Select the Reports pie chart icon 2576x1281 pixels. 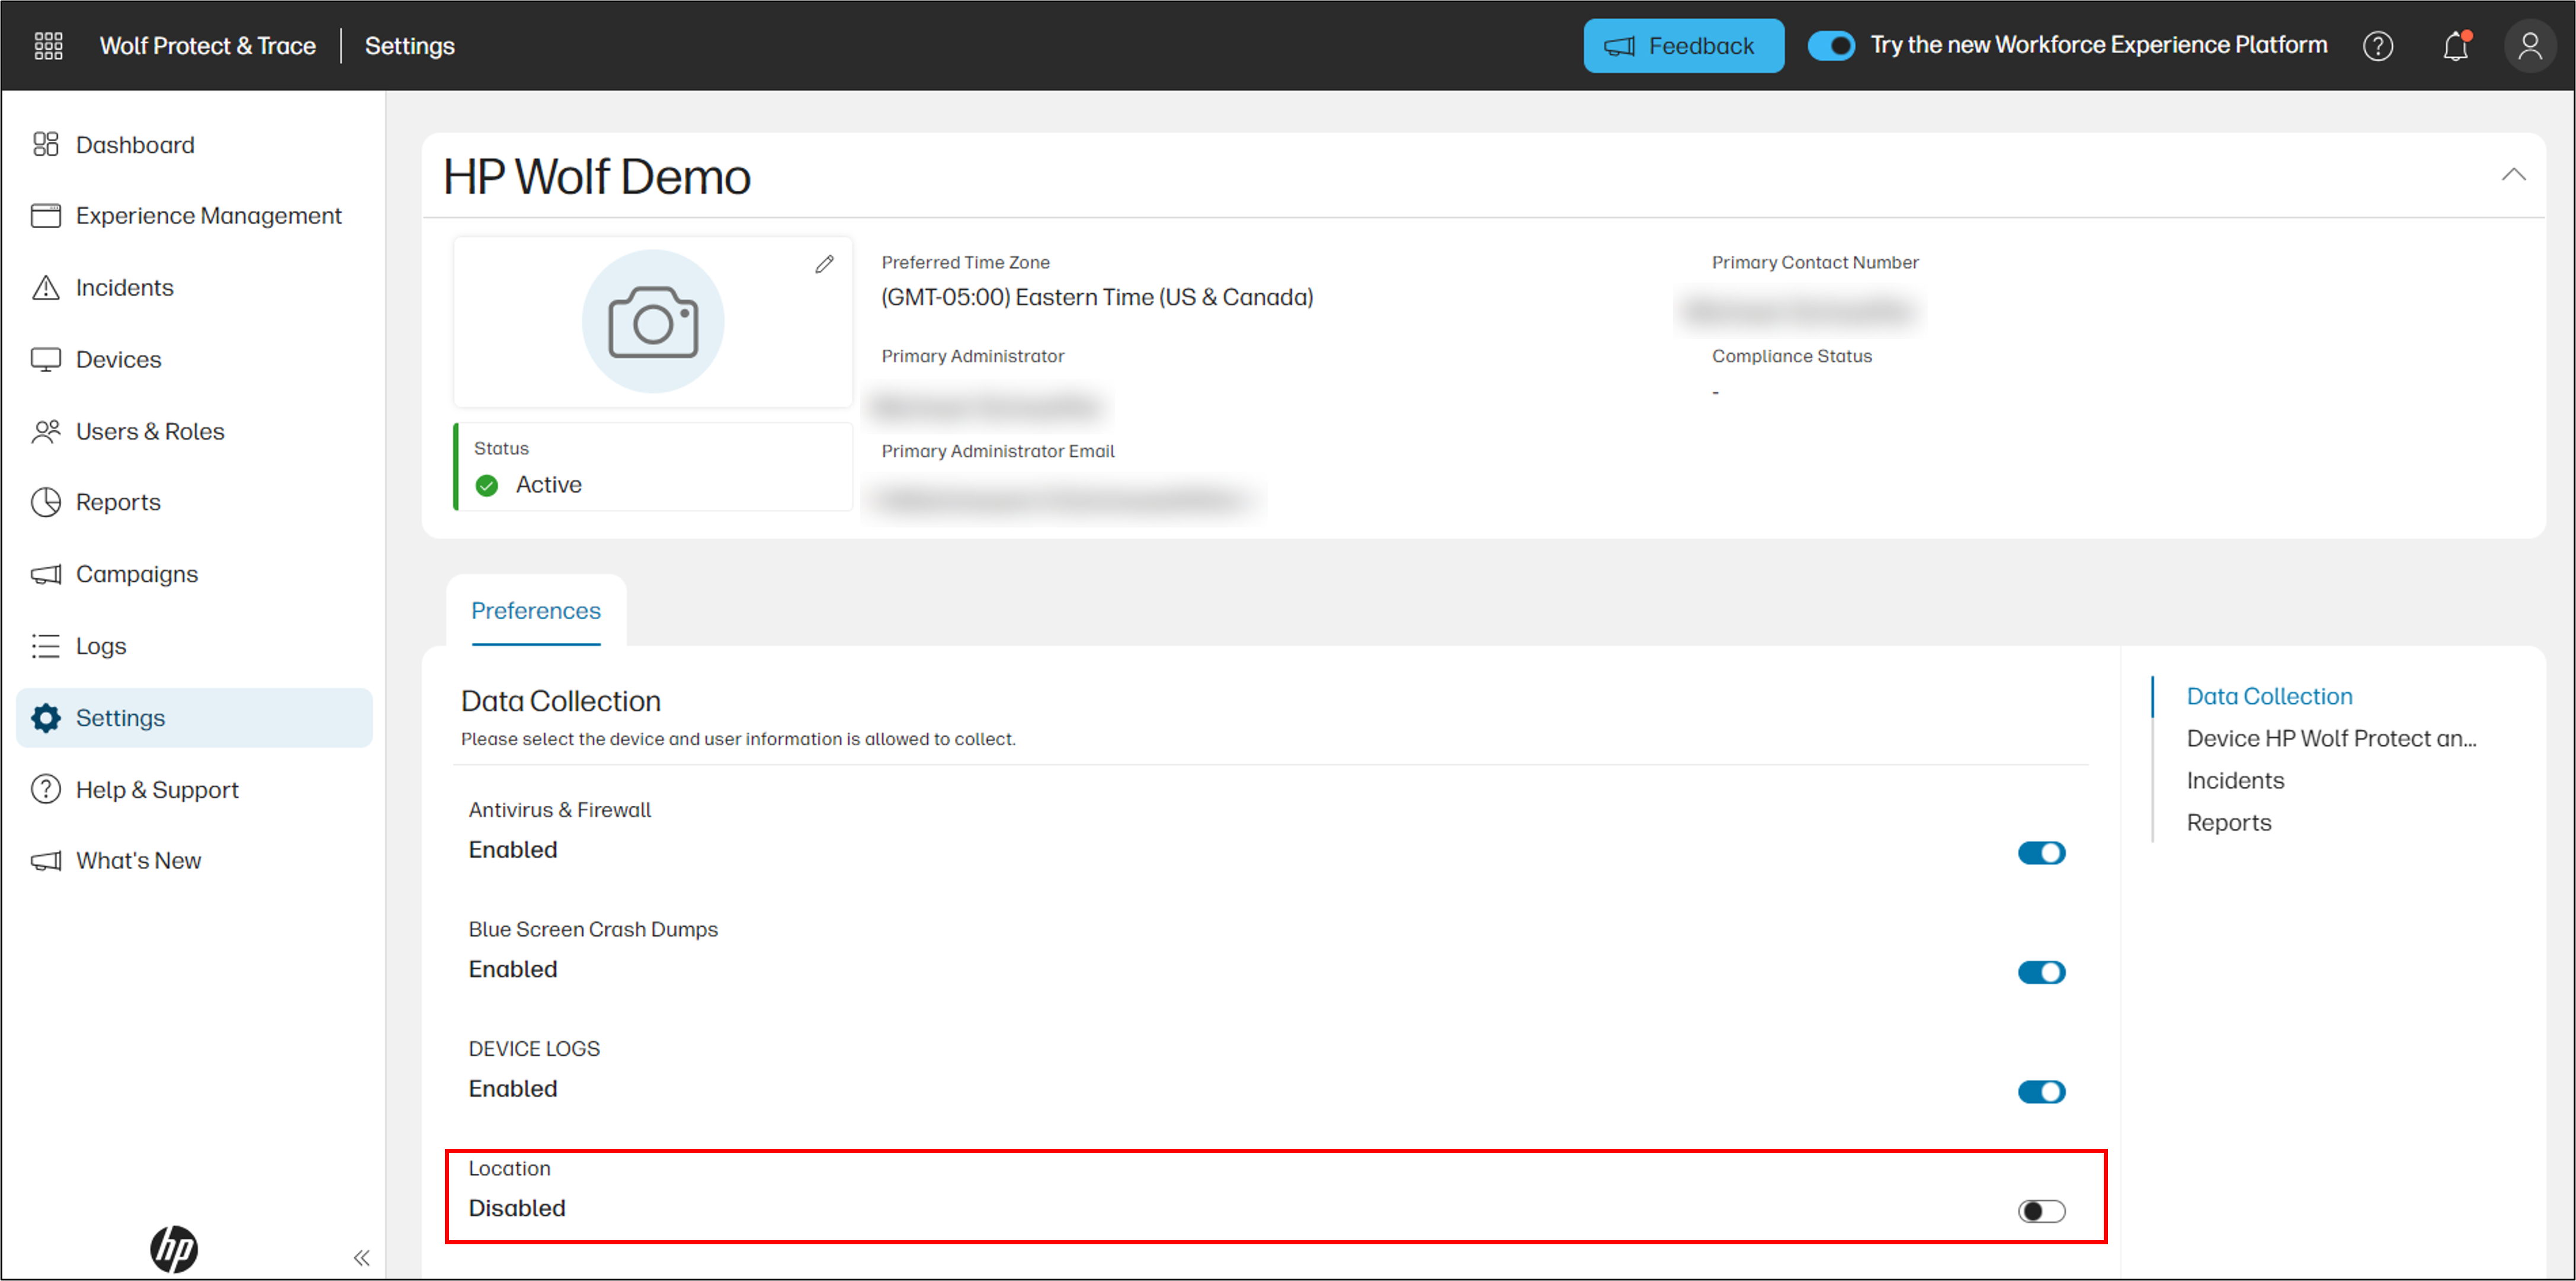(x=46, y=502)
